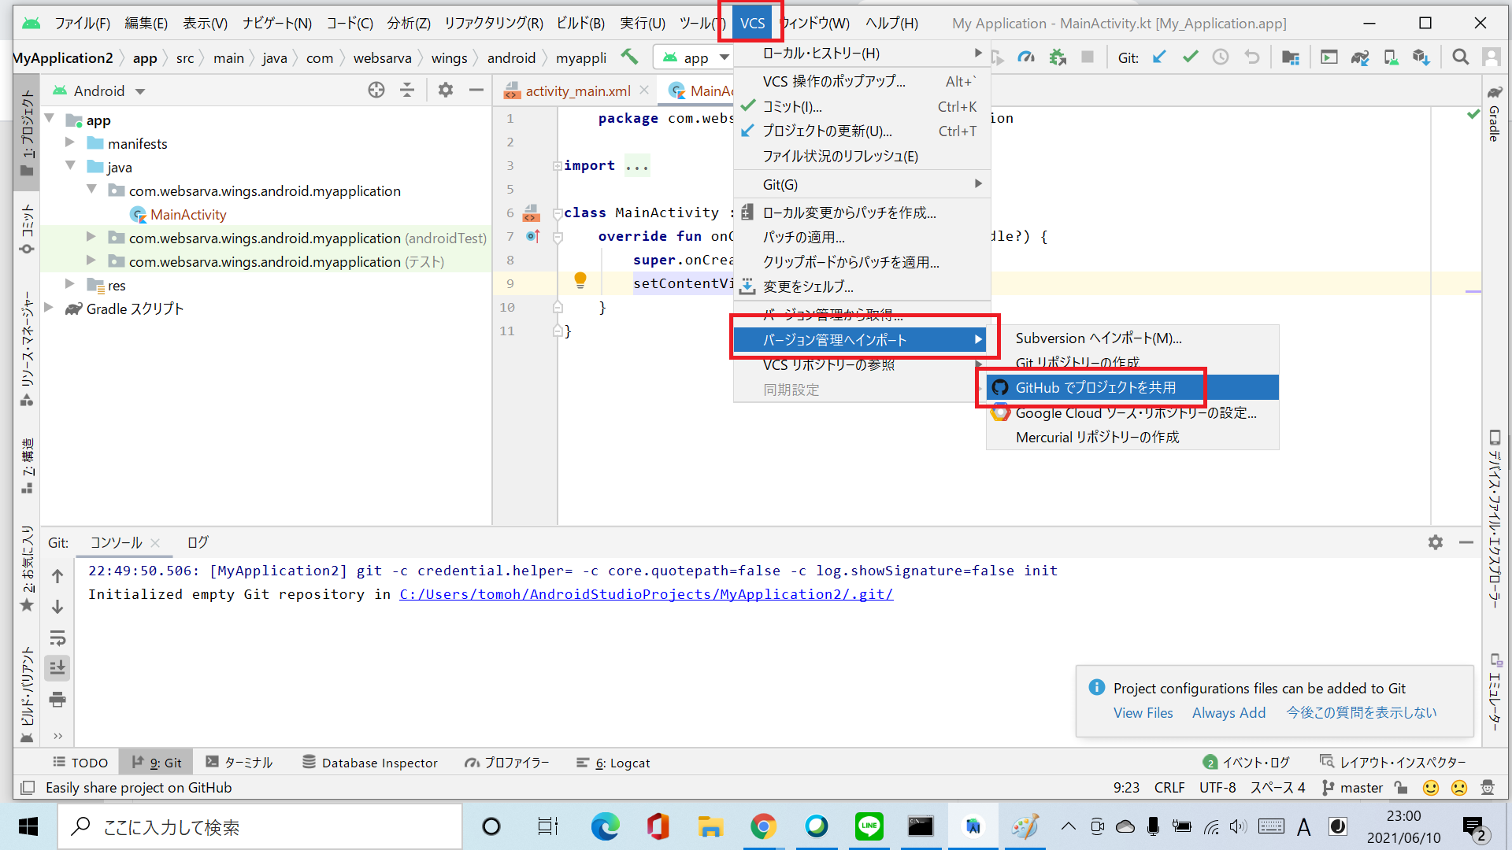Open the .git repository path link

click(646, 594)
